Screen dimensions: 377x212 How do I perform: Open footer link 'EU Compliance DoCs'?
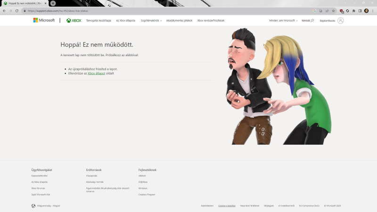(309, 206)
